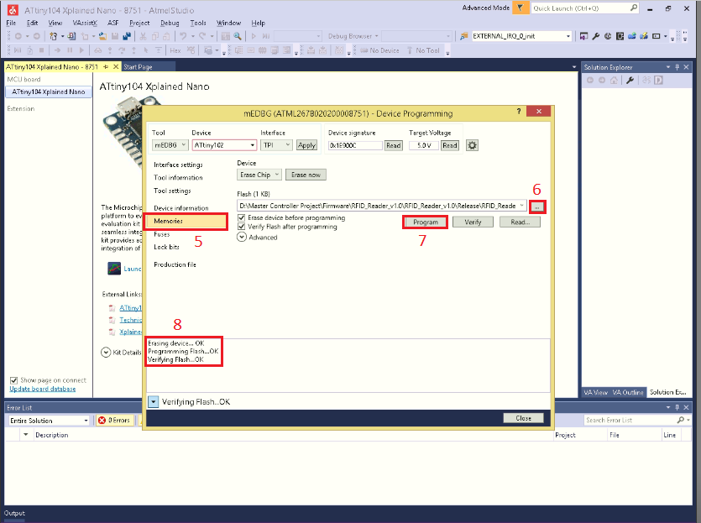Switch to the Start Page tab

[138, 66]
